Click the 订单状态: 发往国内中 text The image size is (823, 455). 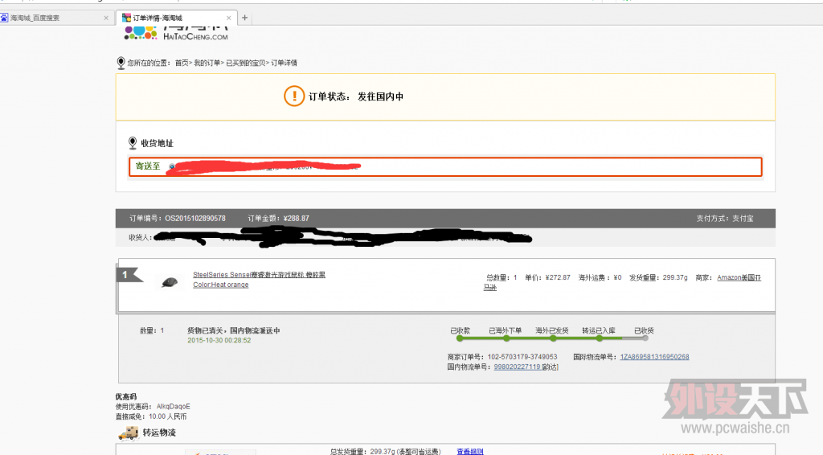point(355,96)
